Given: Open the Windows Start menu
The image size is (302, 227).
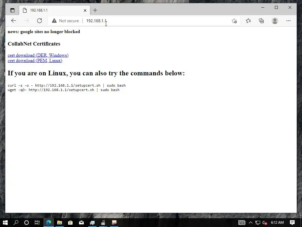Looking at the screenshot, I should tap(5, 223).
